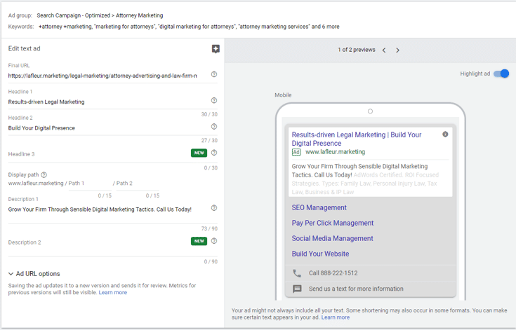
Task: Click Send us a text for more information
Action: 356,289
